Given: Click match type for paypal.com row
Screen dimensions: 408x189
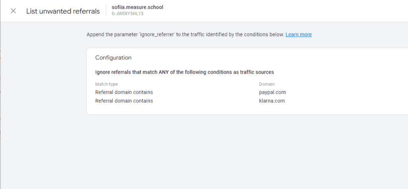Looking at the screenshot, I should [124, 92].
